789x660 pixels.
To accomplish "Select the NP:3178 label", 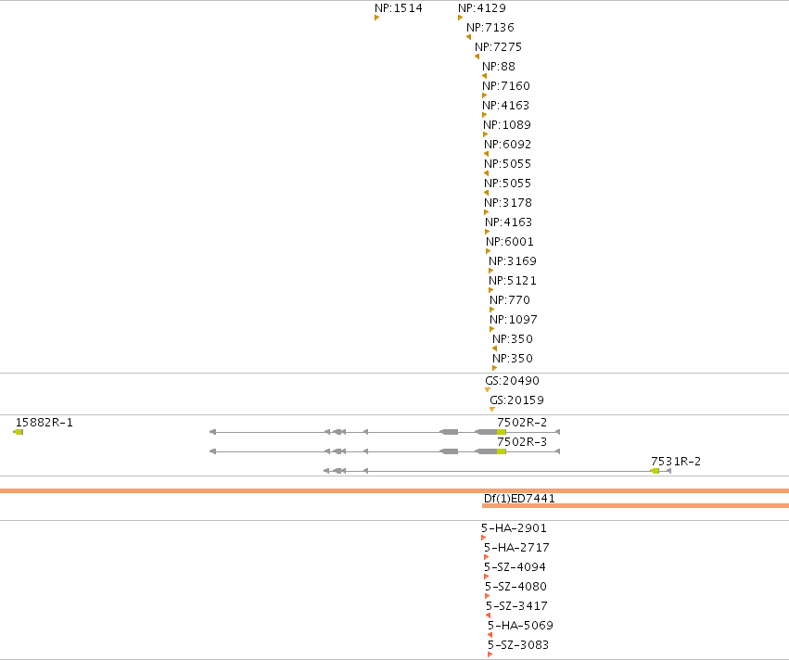I will pos(508,203).
